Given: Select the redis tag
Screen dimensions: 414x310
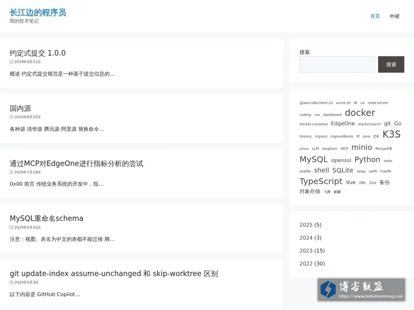Looking at the screenshot, I should click(x=388, y=161).
